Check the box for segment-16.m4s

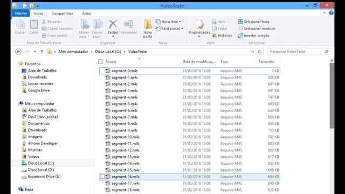[x=102, y=177]
